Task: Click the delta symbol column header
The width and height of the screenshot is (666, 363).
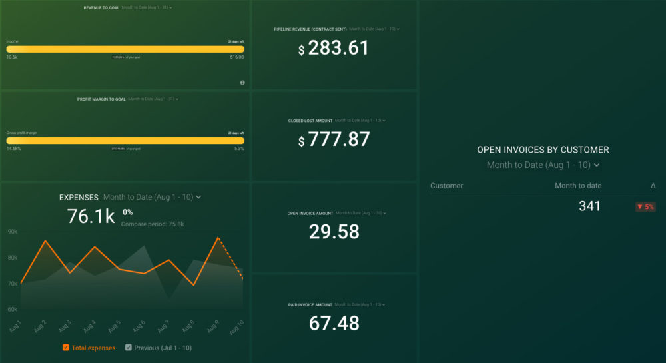Action: click(x=653, y=186)
